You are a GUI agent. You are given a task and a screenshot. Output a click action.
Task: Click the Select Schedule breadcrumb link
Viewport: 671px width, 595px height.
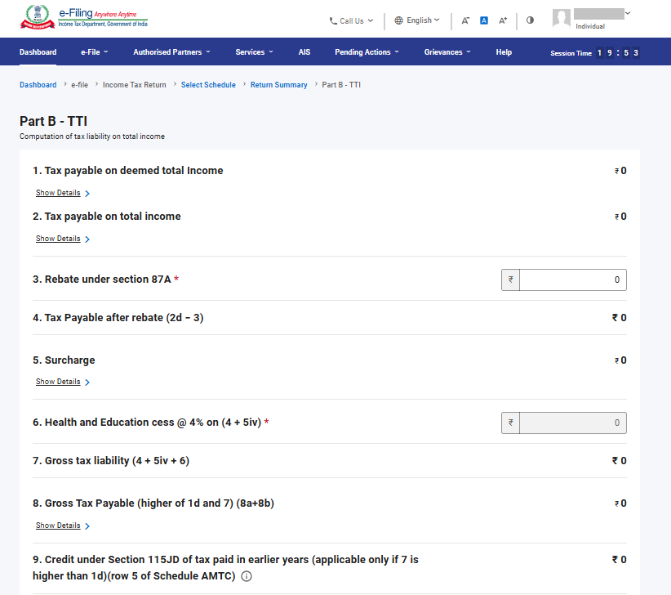[x=208, y=85]
